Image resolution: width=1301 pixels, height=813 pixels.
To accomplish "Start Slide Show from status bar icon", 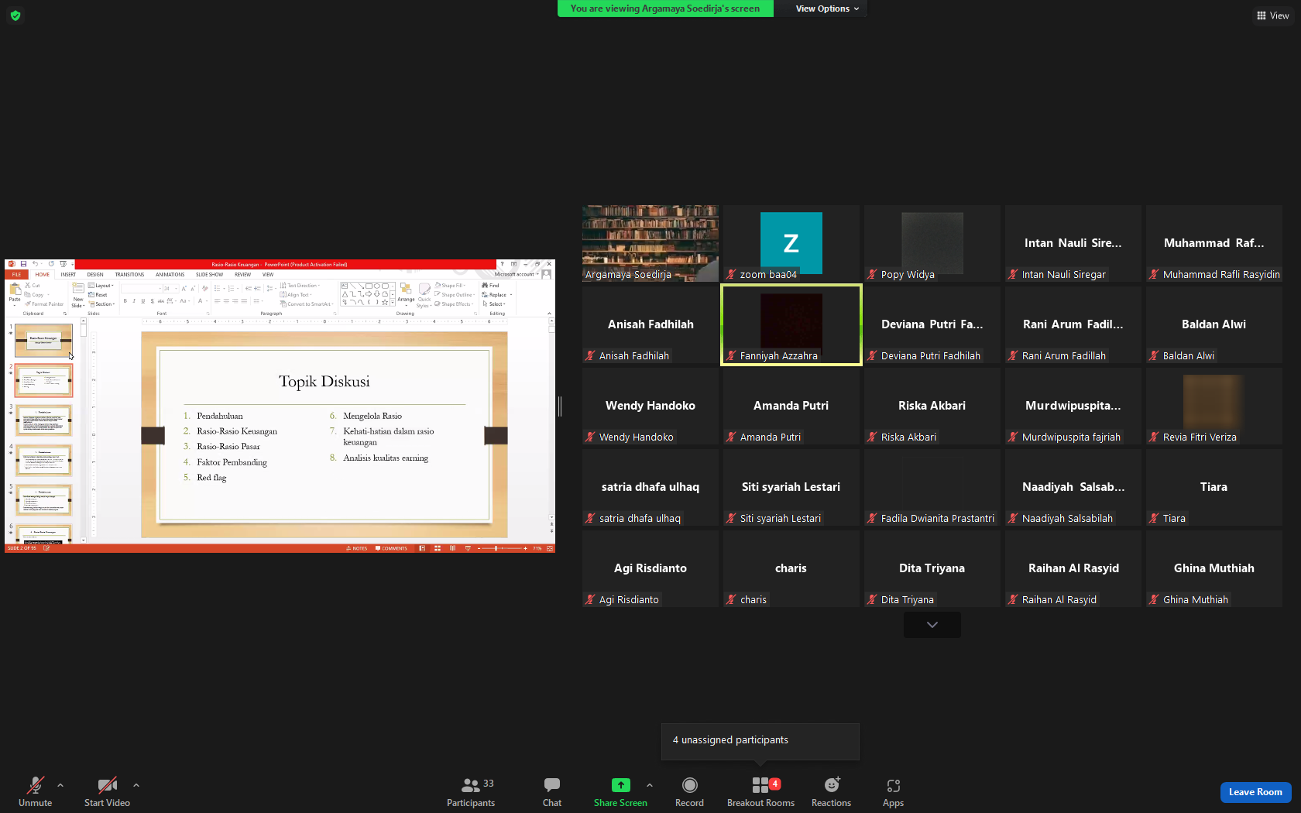I will [x=468, y=548].
